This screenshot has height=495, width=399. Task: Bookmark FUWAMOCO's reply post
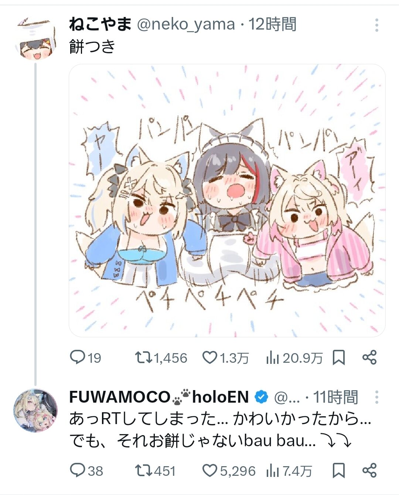coord(339,471)
